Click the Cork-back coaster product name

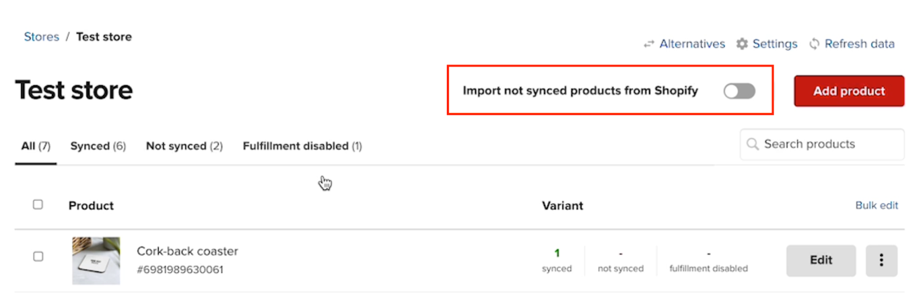click(187, 251)
